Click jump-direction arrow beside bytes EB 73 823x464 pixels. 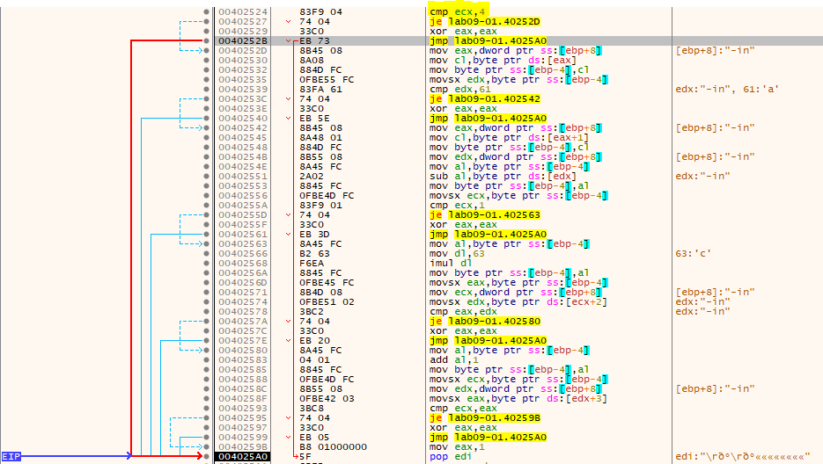point(288,41)
